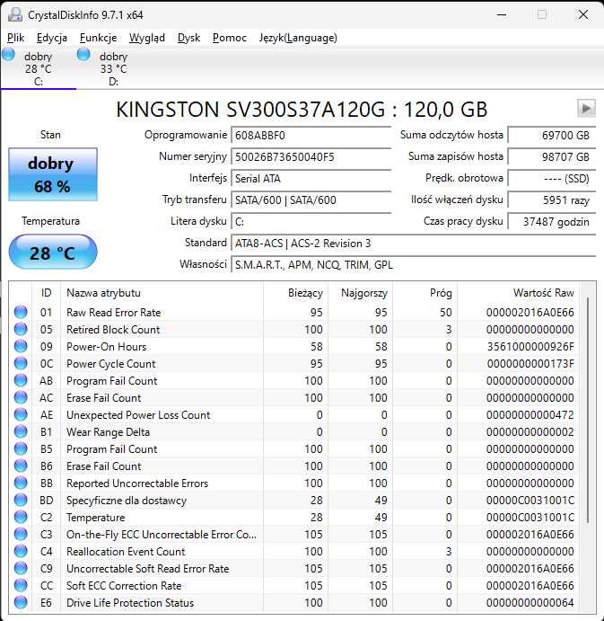Select the AC Erase Fail Count row
The image size is (604, 621).
tap(294, 397)
